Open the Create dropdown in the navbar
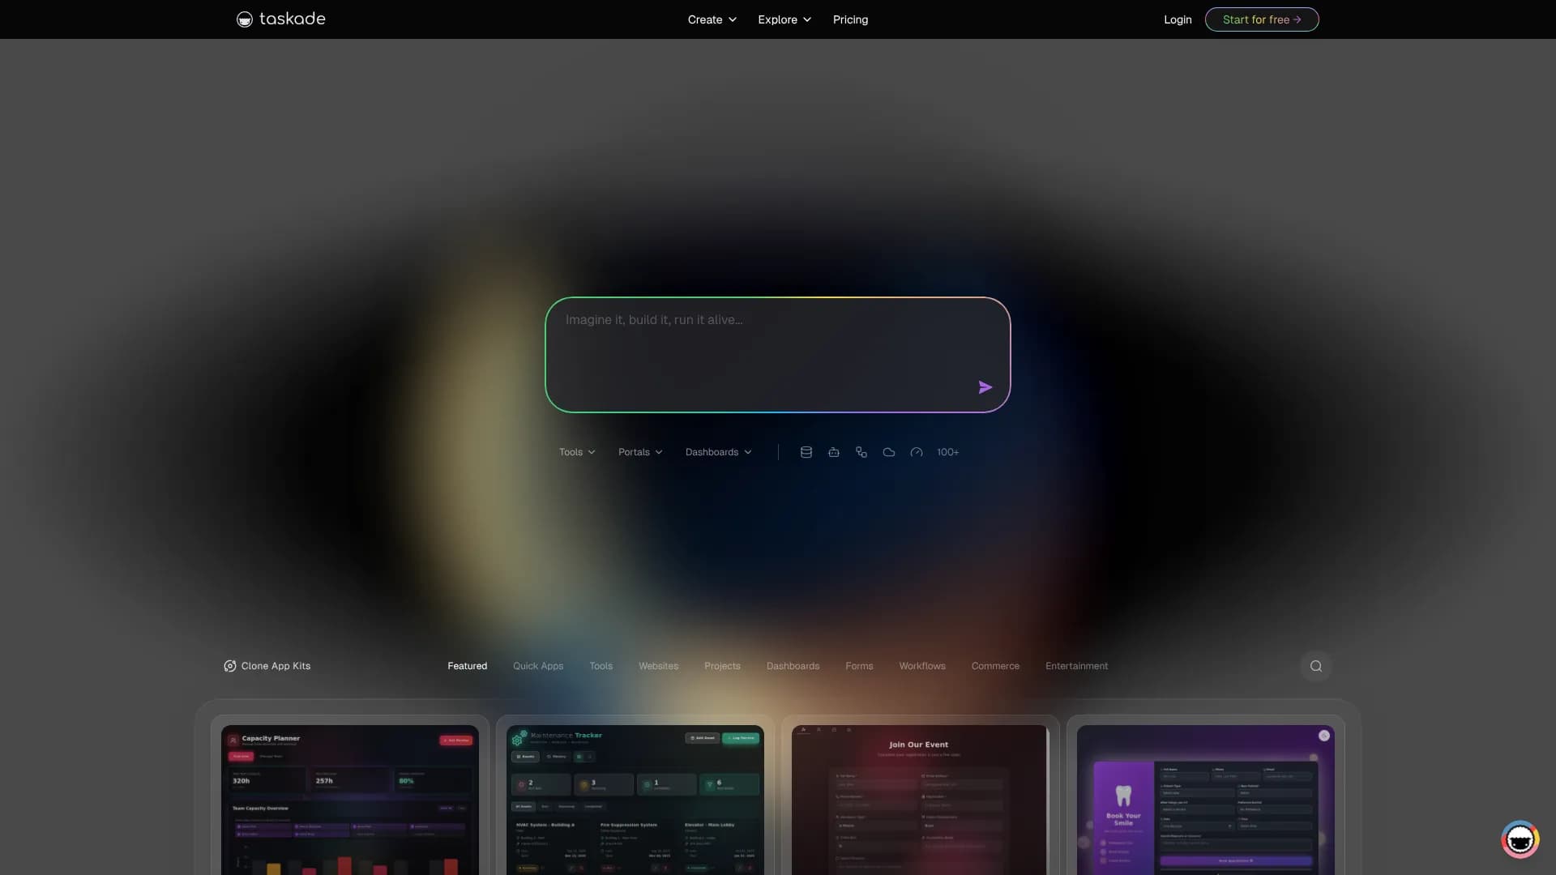This screenshot has height=875, width=1556. (x=711, y=19)
